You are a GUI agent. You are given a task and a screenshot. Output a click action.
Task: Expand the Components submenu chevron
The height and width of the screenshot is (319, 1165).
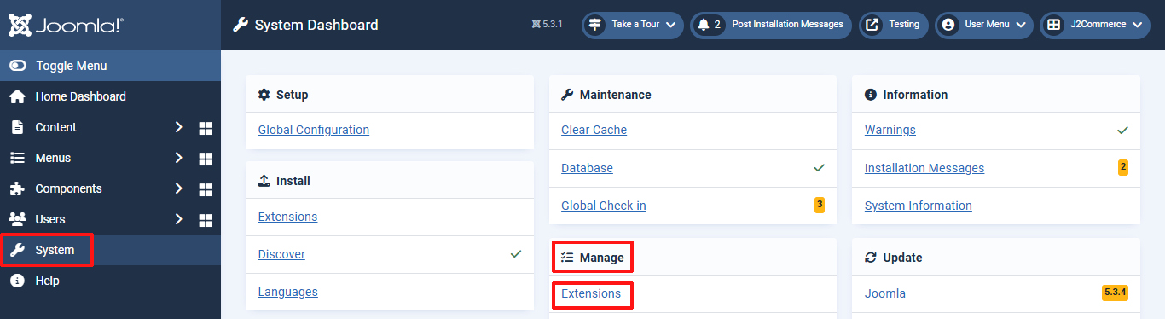tap(178, 188)
